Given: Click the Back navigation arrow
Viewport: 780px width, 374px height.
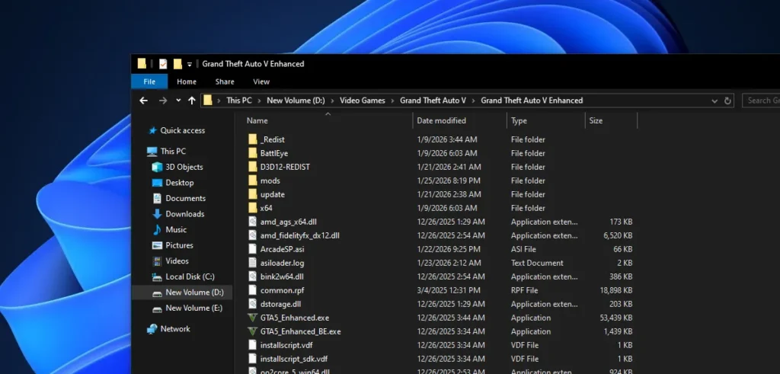Looking at the screenshot, I should point(143,101).
